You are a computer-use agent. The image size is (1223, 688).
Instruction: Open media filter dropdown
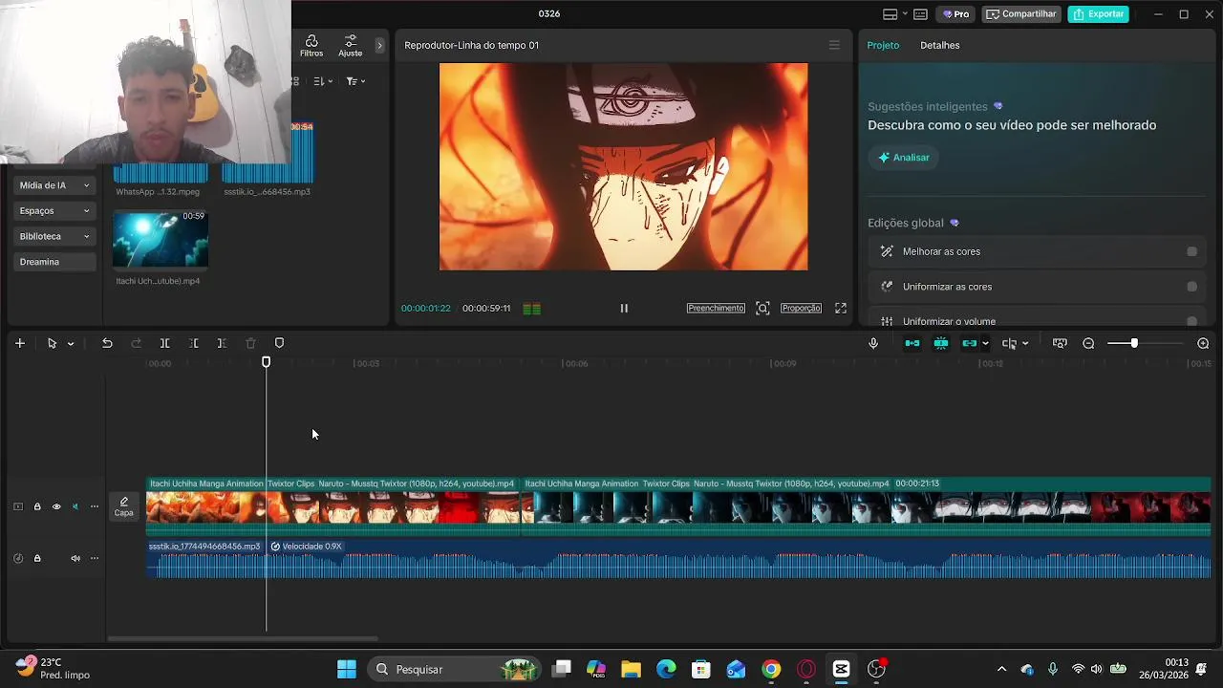point(355,81)
